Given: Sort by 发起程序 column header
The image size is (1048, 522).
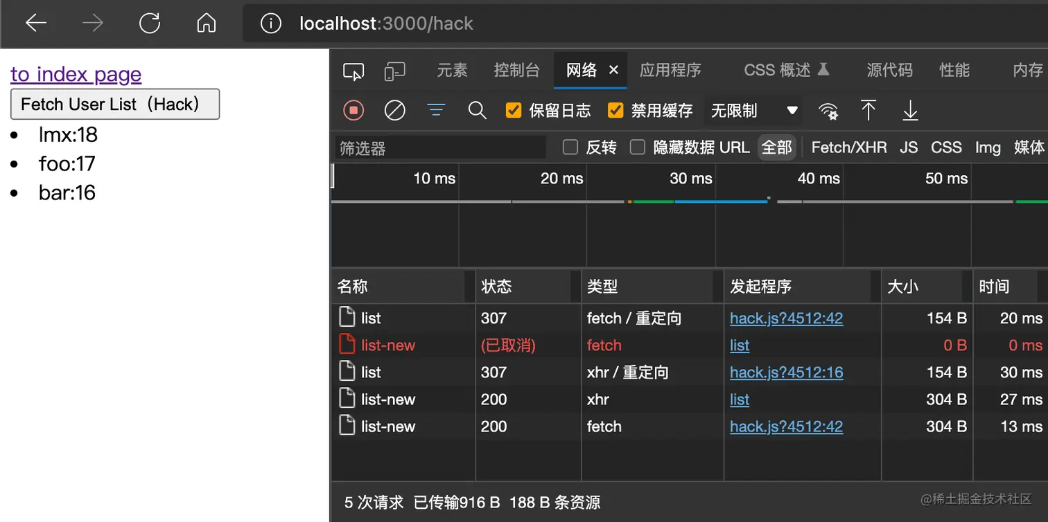Looking at the screenshot, I should point(803,287).
